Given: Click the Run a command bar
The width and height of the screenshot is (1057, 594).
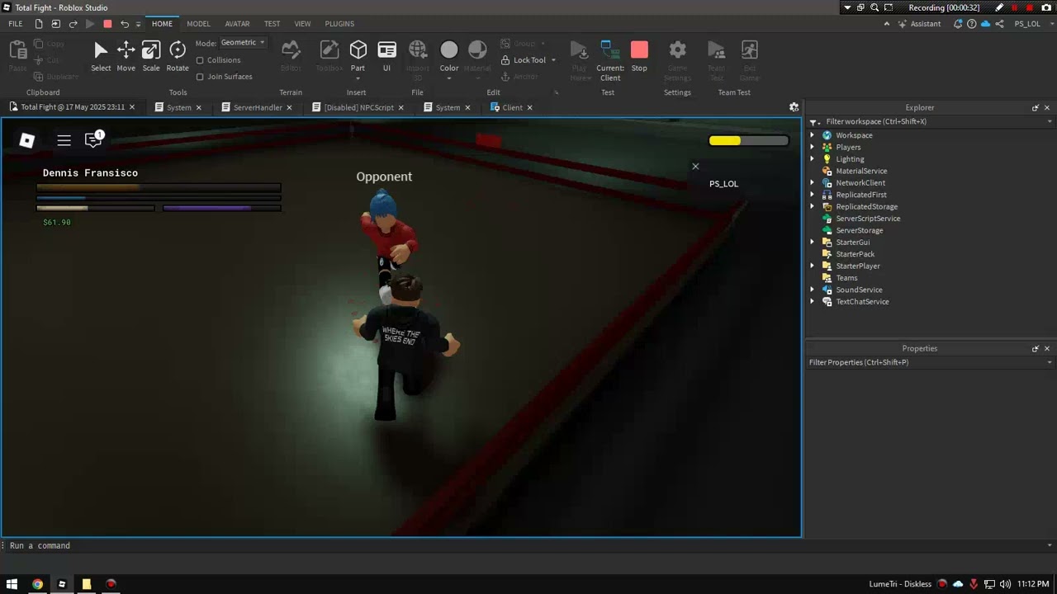Looking at the screenshot, I should click(x=528, y=545).
